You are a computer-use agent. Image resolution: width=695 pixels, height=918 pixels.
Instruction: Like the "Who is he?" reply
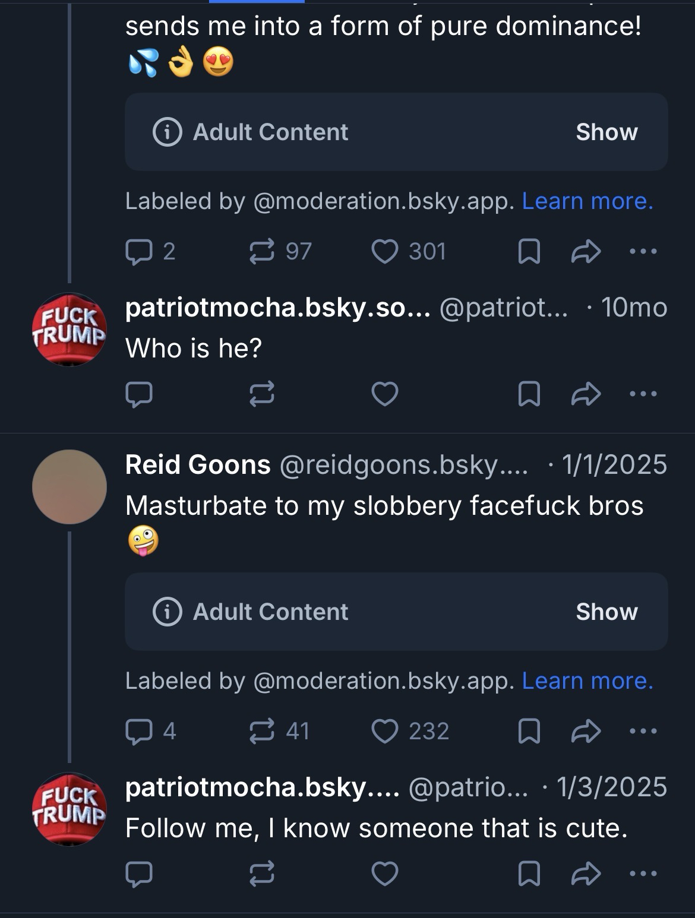384,394
